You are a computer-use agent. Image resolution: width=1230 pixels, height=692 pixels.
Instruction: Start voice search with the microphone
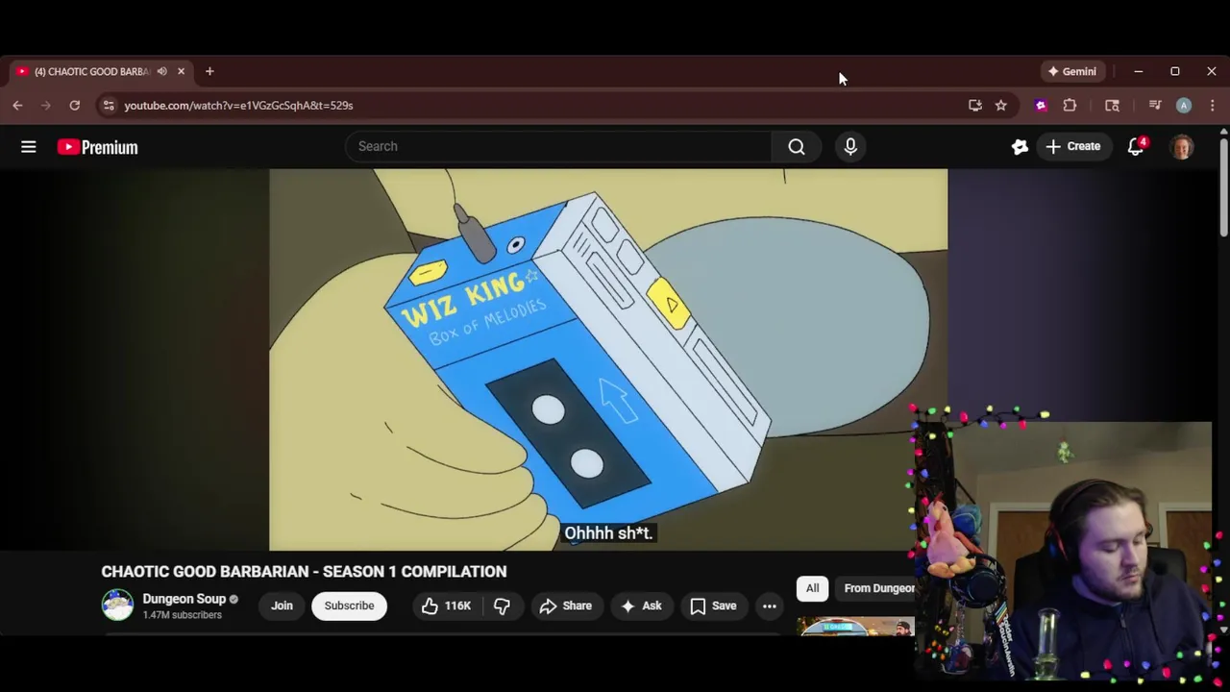click(x=850, y=146)
